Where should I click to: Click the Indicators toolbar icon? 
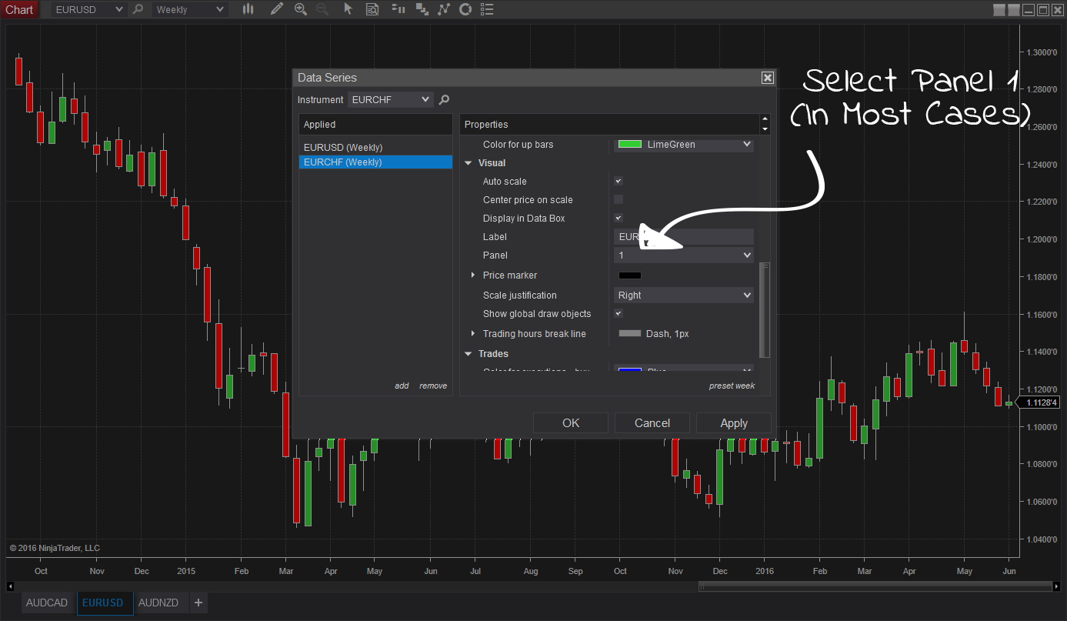point(445,9)
